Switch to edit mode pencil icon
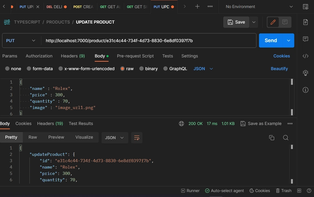The width and height of the screenshot is (314, 197). 273,22
